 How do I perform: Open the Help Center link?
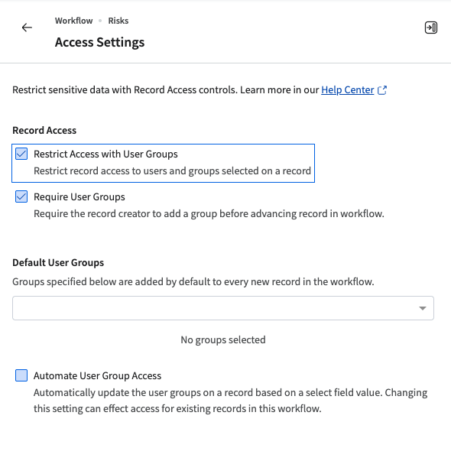[348, 90]
